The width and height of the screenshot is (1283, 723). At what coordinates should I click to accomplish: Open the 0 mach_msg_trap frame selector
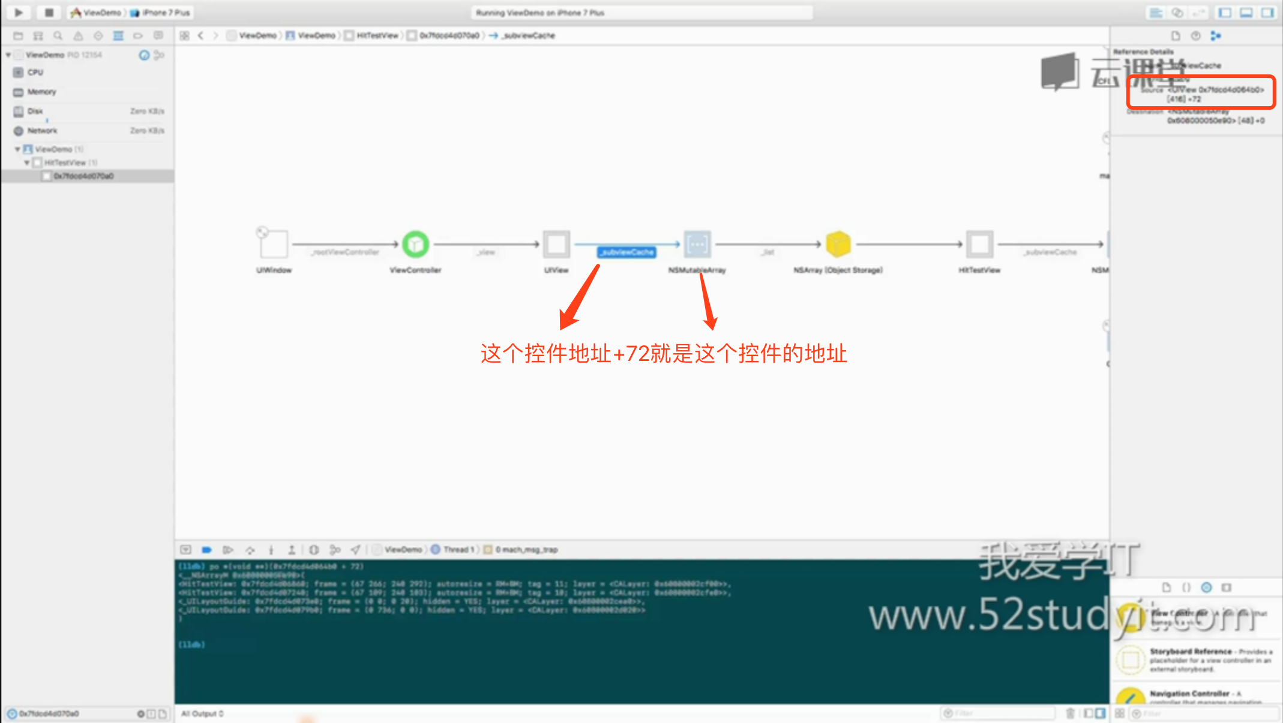tap(521, 550)
